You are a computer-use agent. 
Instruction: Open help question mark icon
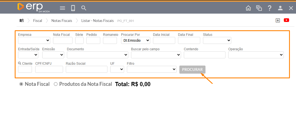[270, 8]
